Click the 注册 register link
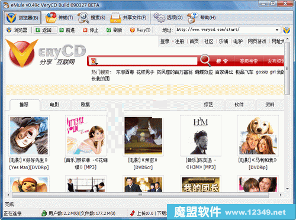 click(179, 41)
